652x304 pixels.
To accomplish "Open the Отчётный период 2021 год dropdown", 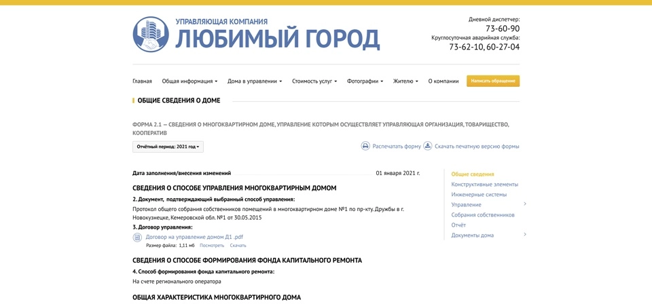I will coord(168,147).
